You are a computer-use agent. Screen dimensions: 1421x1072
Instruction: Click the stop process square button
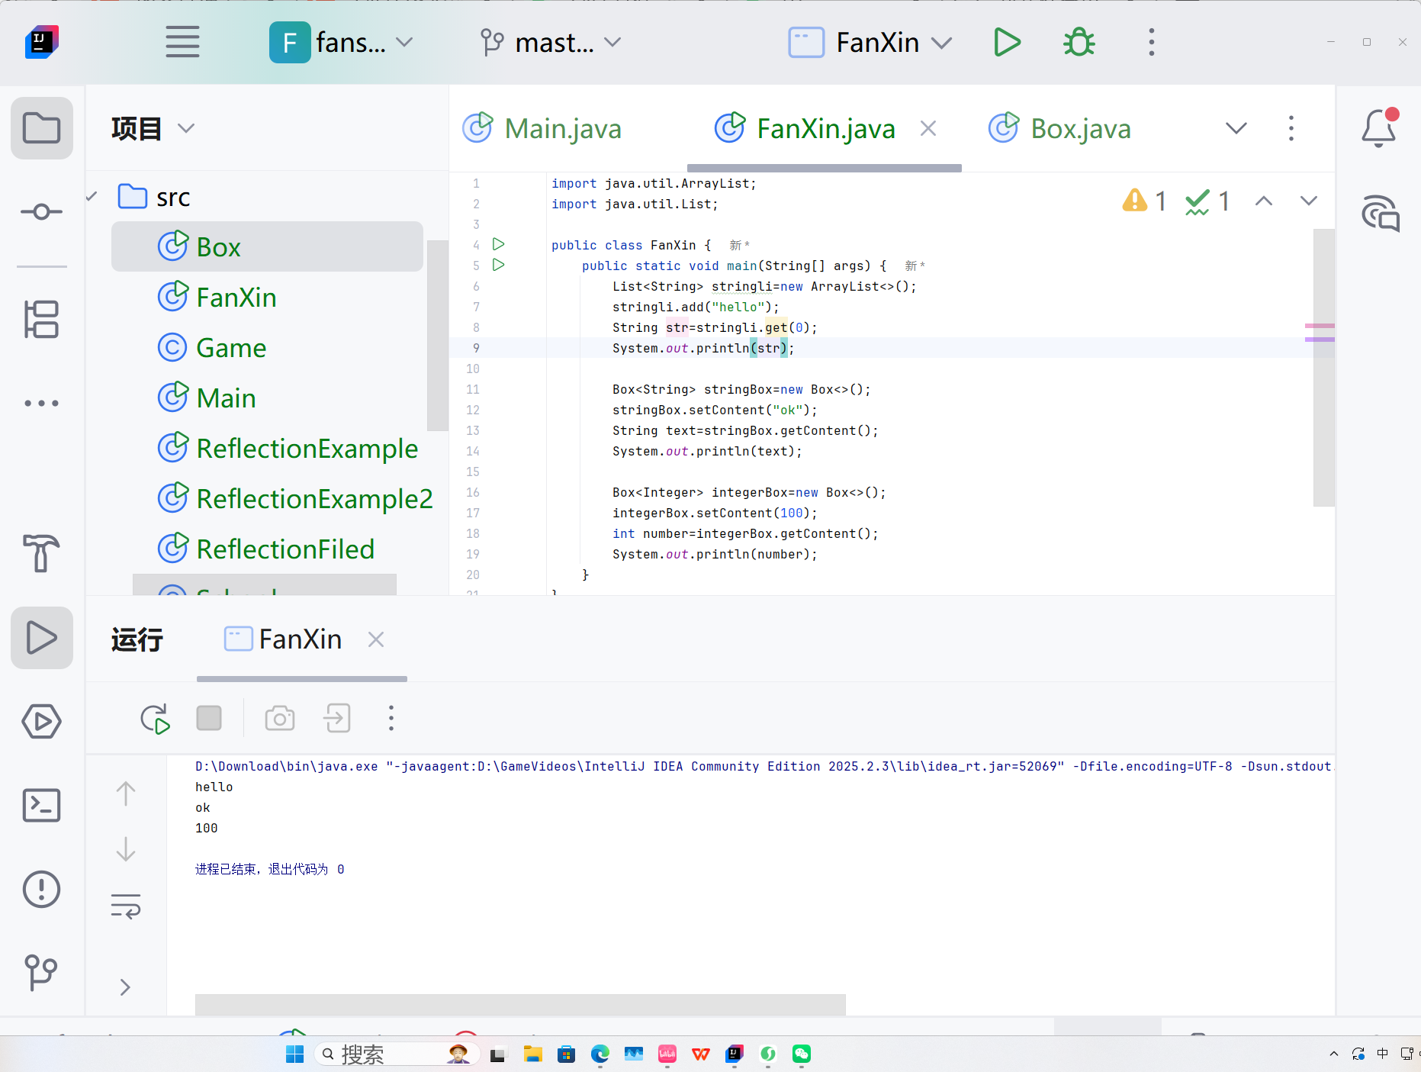[209, 718]
